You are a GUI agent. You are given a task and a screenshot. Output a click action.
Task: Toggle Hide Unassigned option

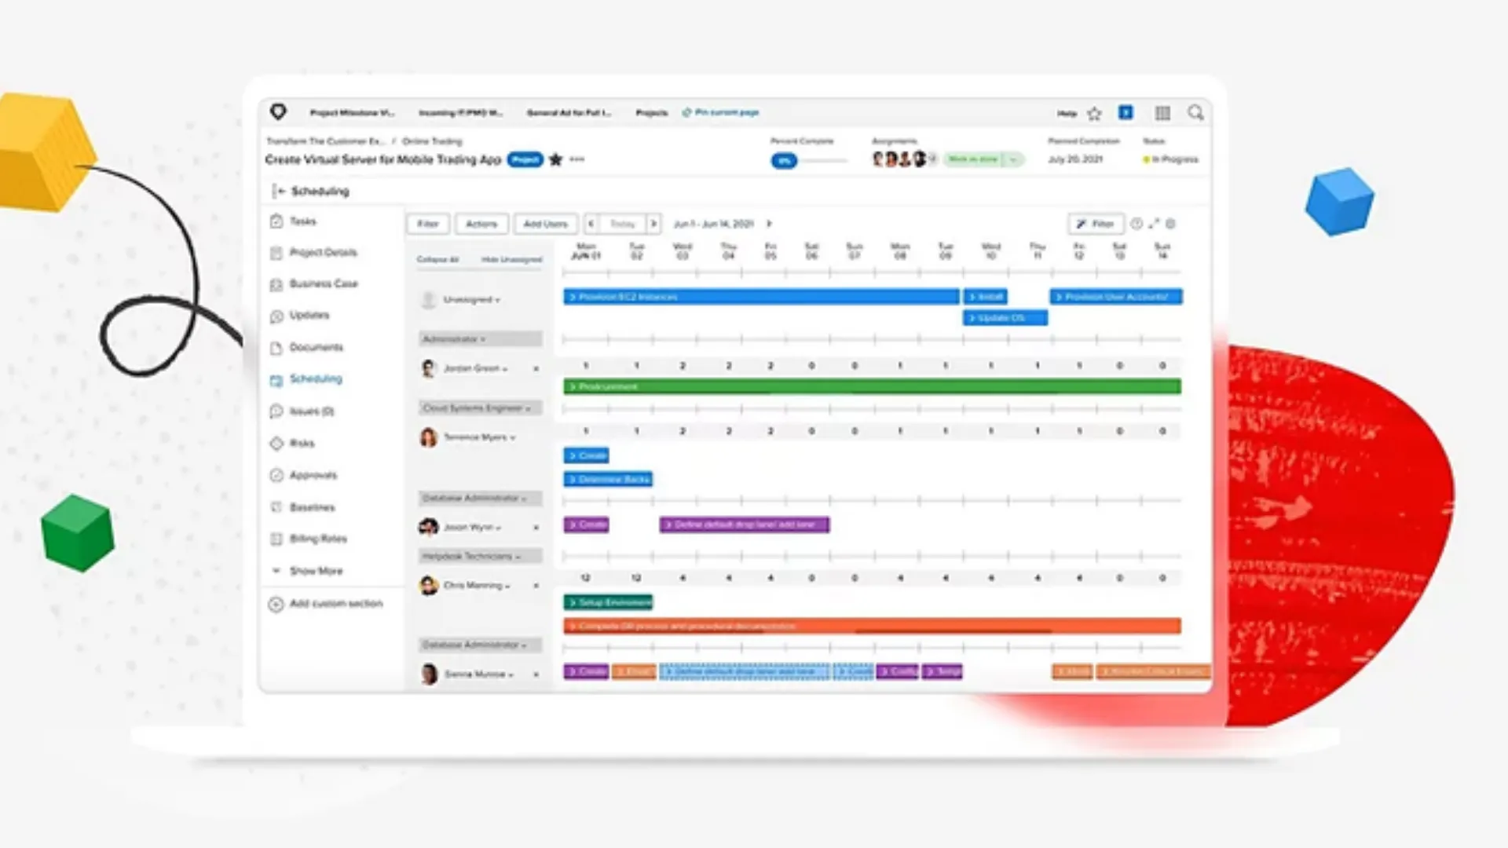511,259
